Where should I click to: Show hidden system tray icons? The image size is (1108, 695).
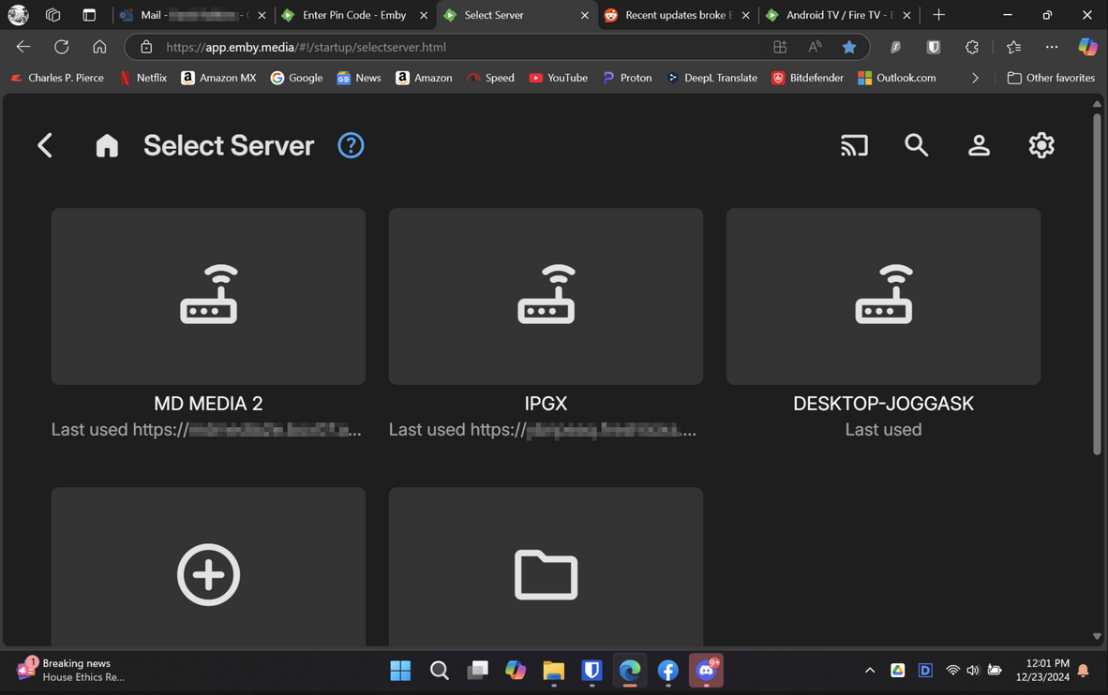point(870,671)
